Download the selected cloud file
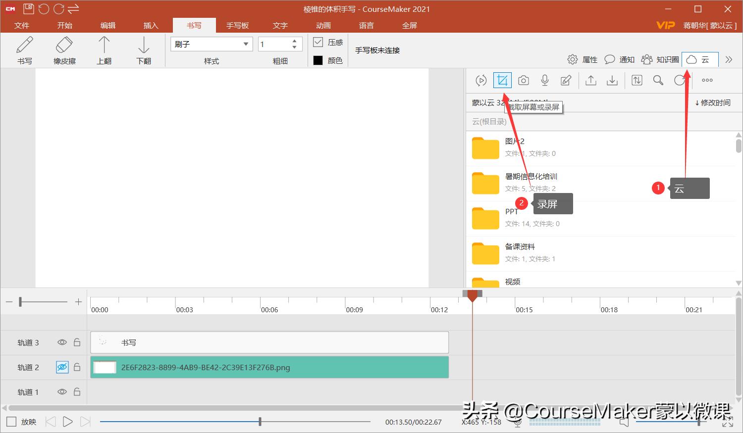 tap(612, 80)
